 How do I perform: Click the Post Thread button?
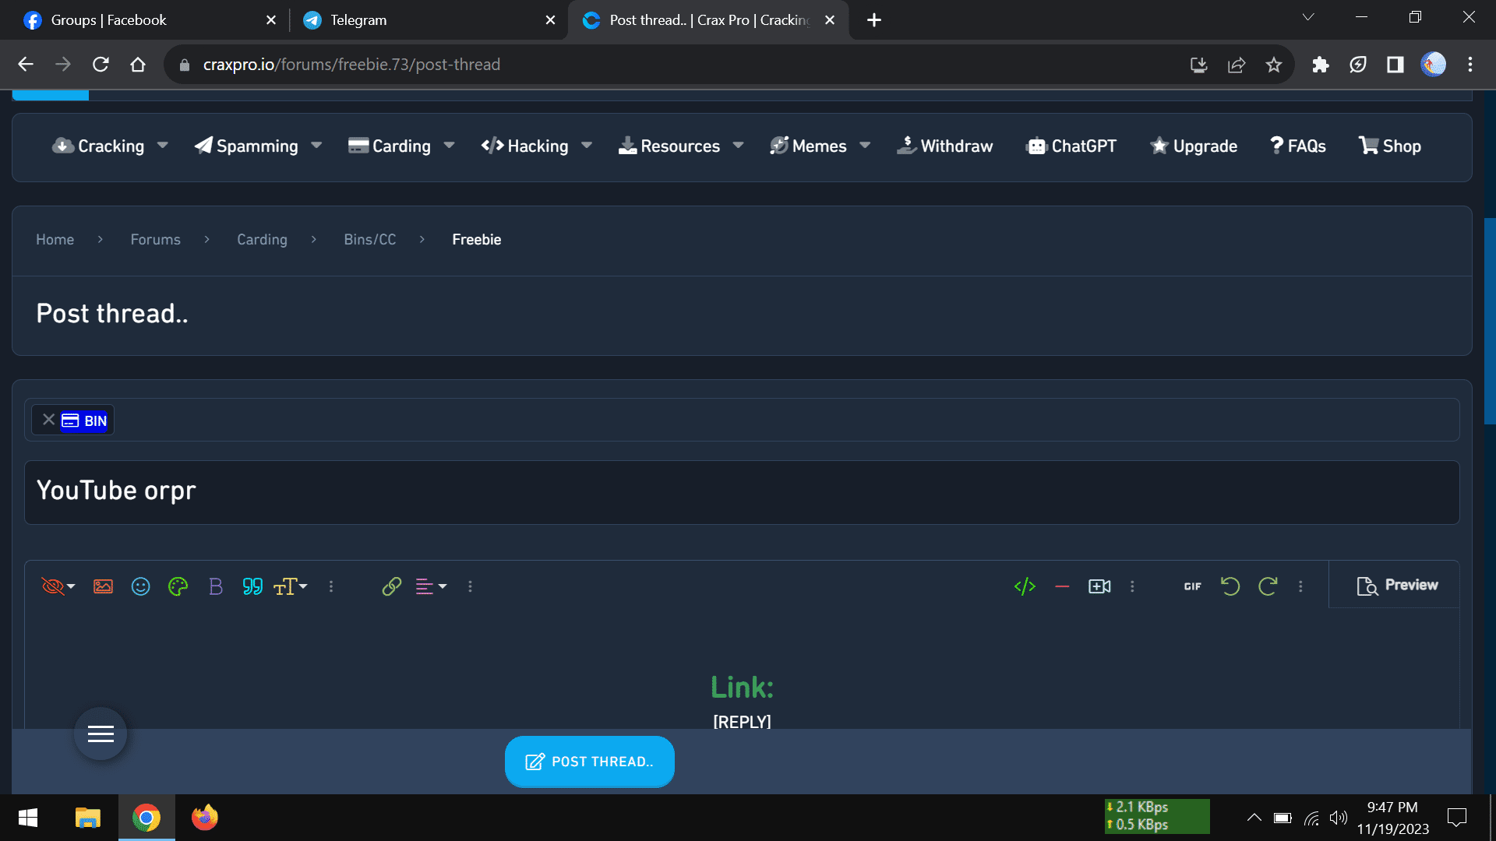(590, 762)
